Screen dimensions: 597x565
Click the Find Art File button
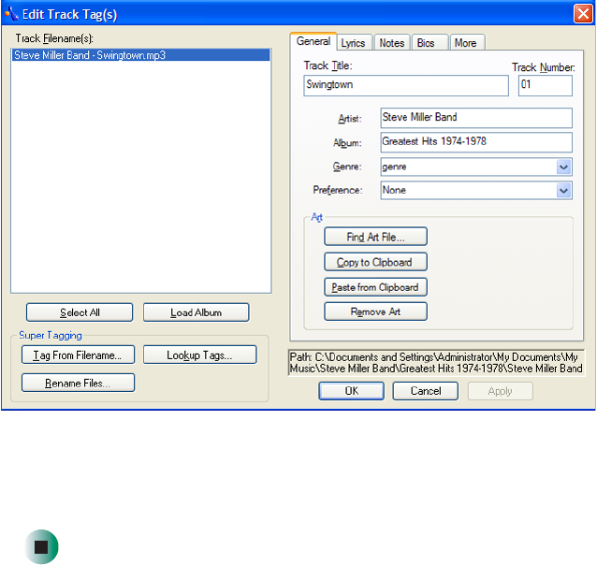pyautogui.click(x=375, y=237)
